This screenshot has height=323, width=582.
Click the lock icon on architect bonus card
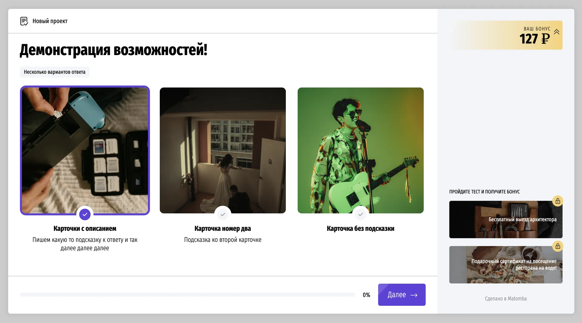[x=558, y=201]
